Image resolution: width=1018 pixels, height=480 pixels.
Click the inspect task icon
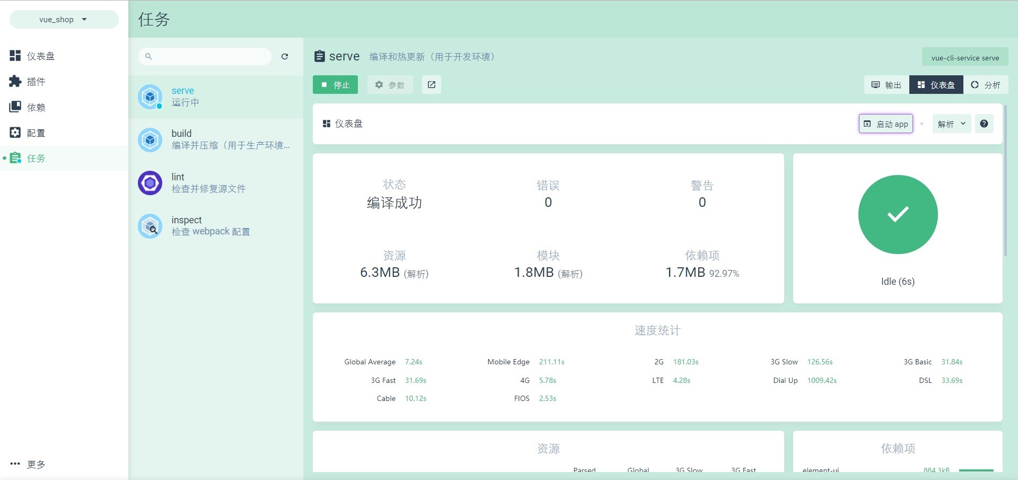coord(150,226)
